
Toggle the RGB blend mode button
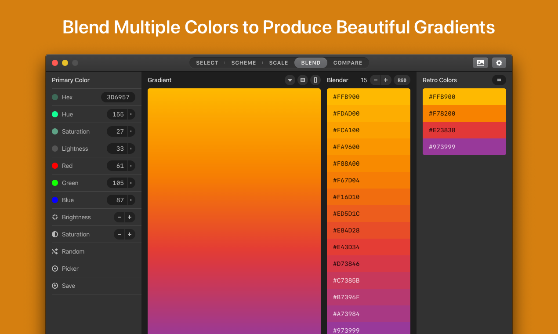pos(402,80)
